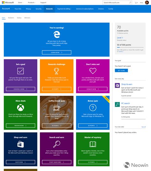Click the Level 2 link

click(121, 51)
